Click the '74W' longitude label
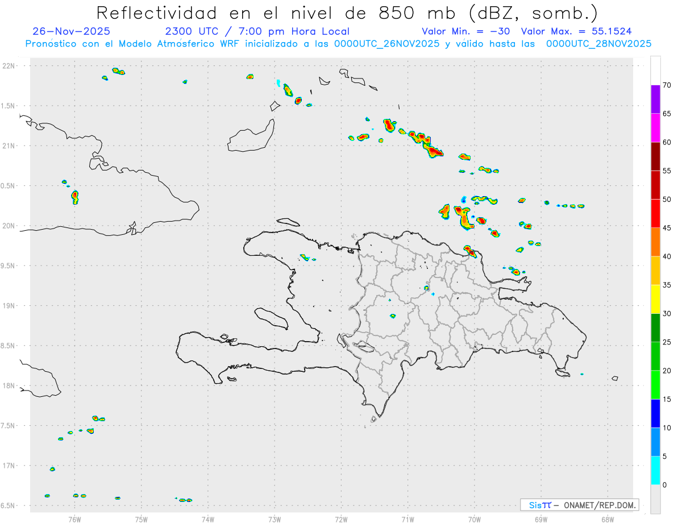The image size is (682, 527). point(208,519)
